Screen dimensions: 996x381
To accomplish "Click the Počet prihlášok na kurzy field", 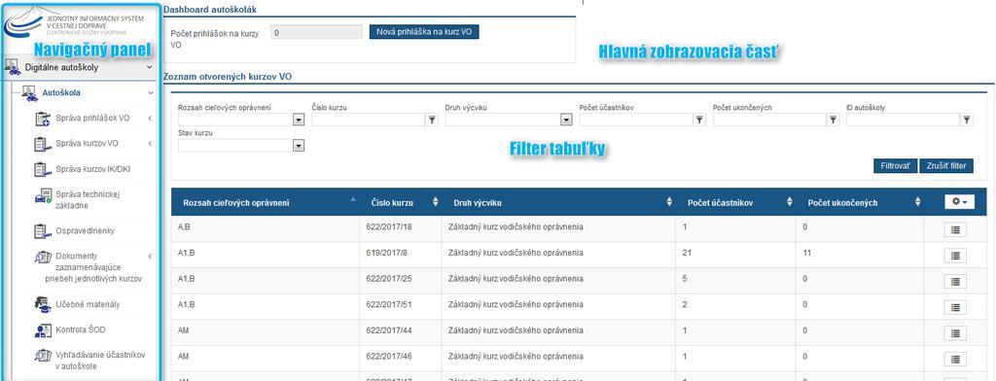I will click(316, 32).
